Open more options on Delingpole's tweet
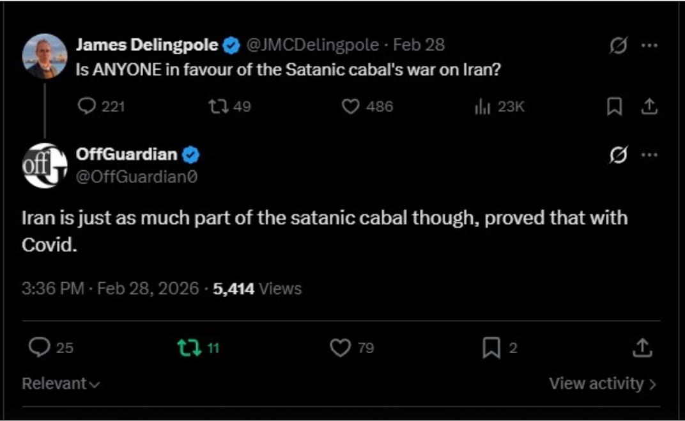Image resolution: width=685 pixels, height=421 pixels. point(649,46)
